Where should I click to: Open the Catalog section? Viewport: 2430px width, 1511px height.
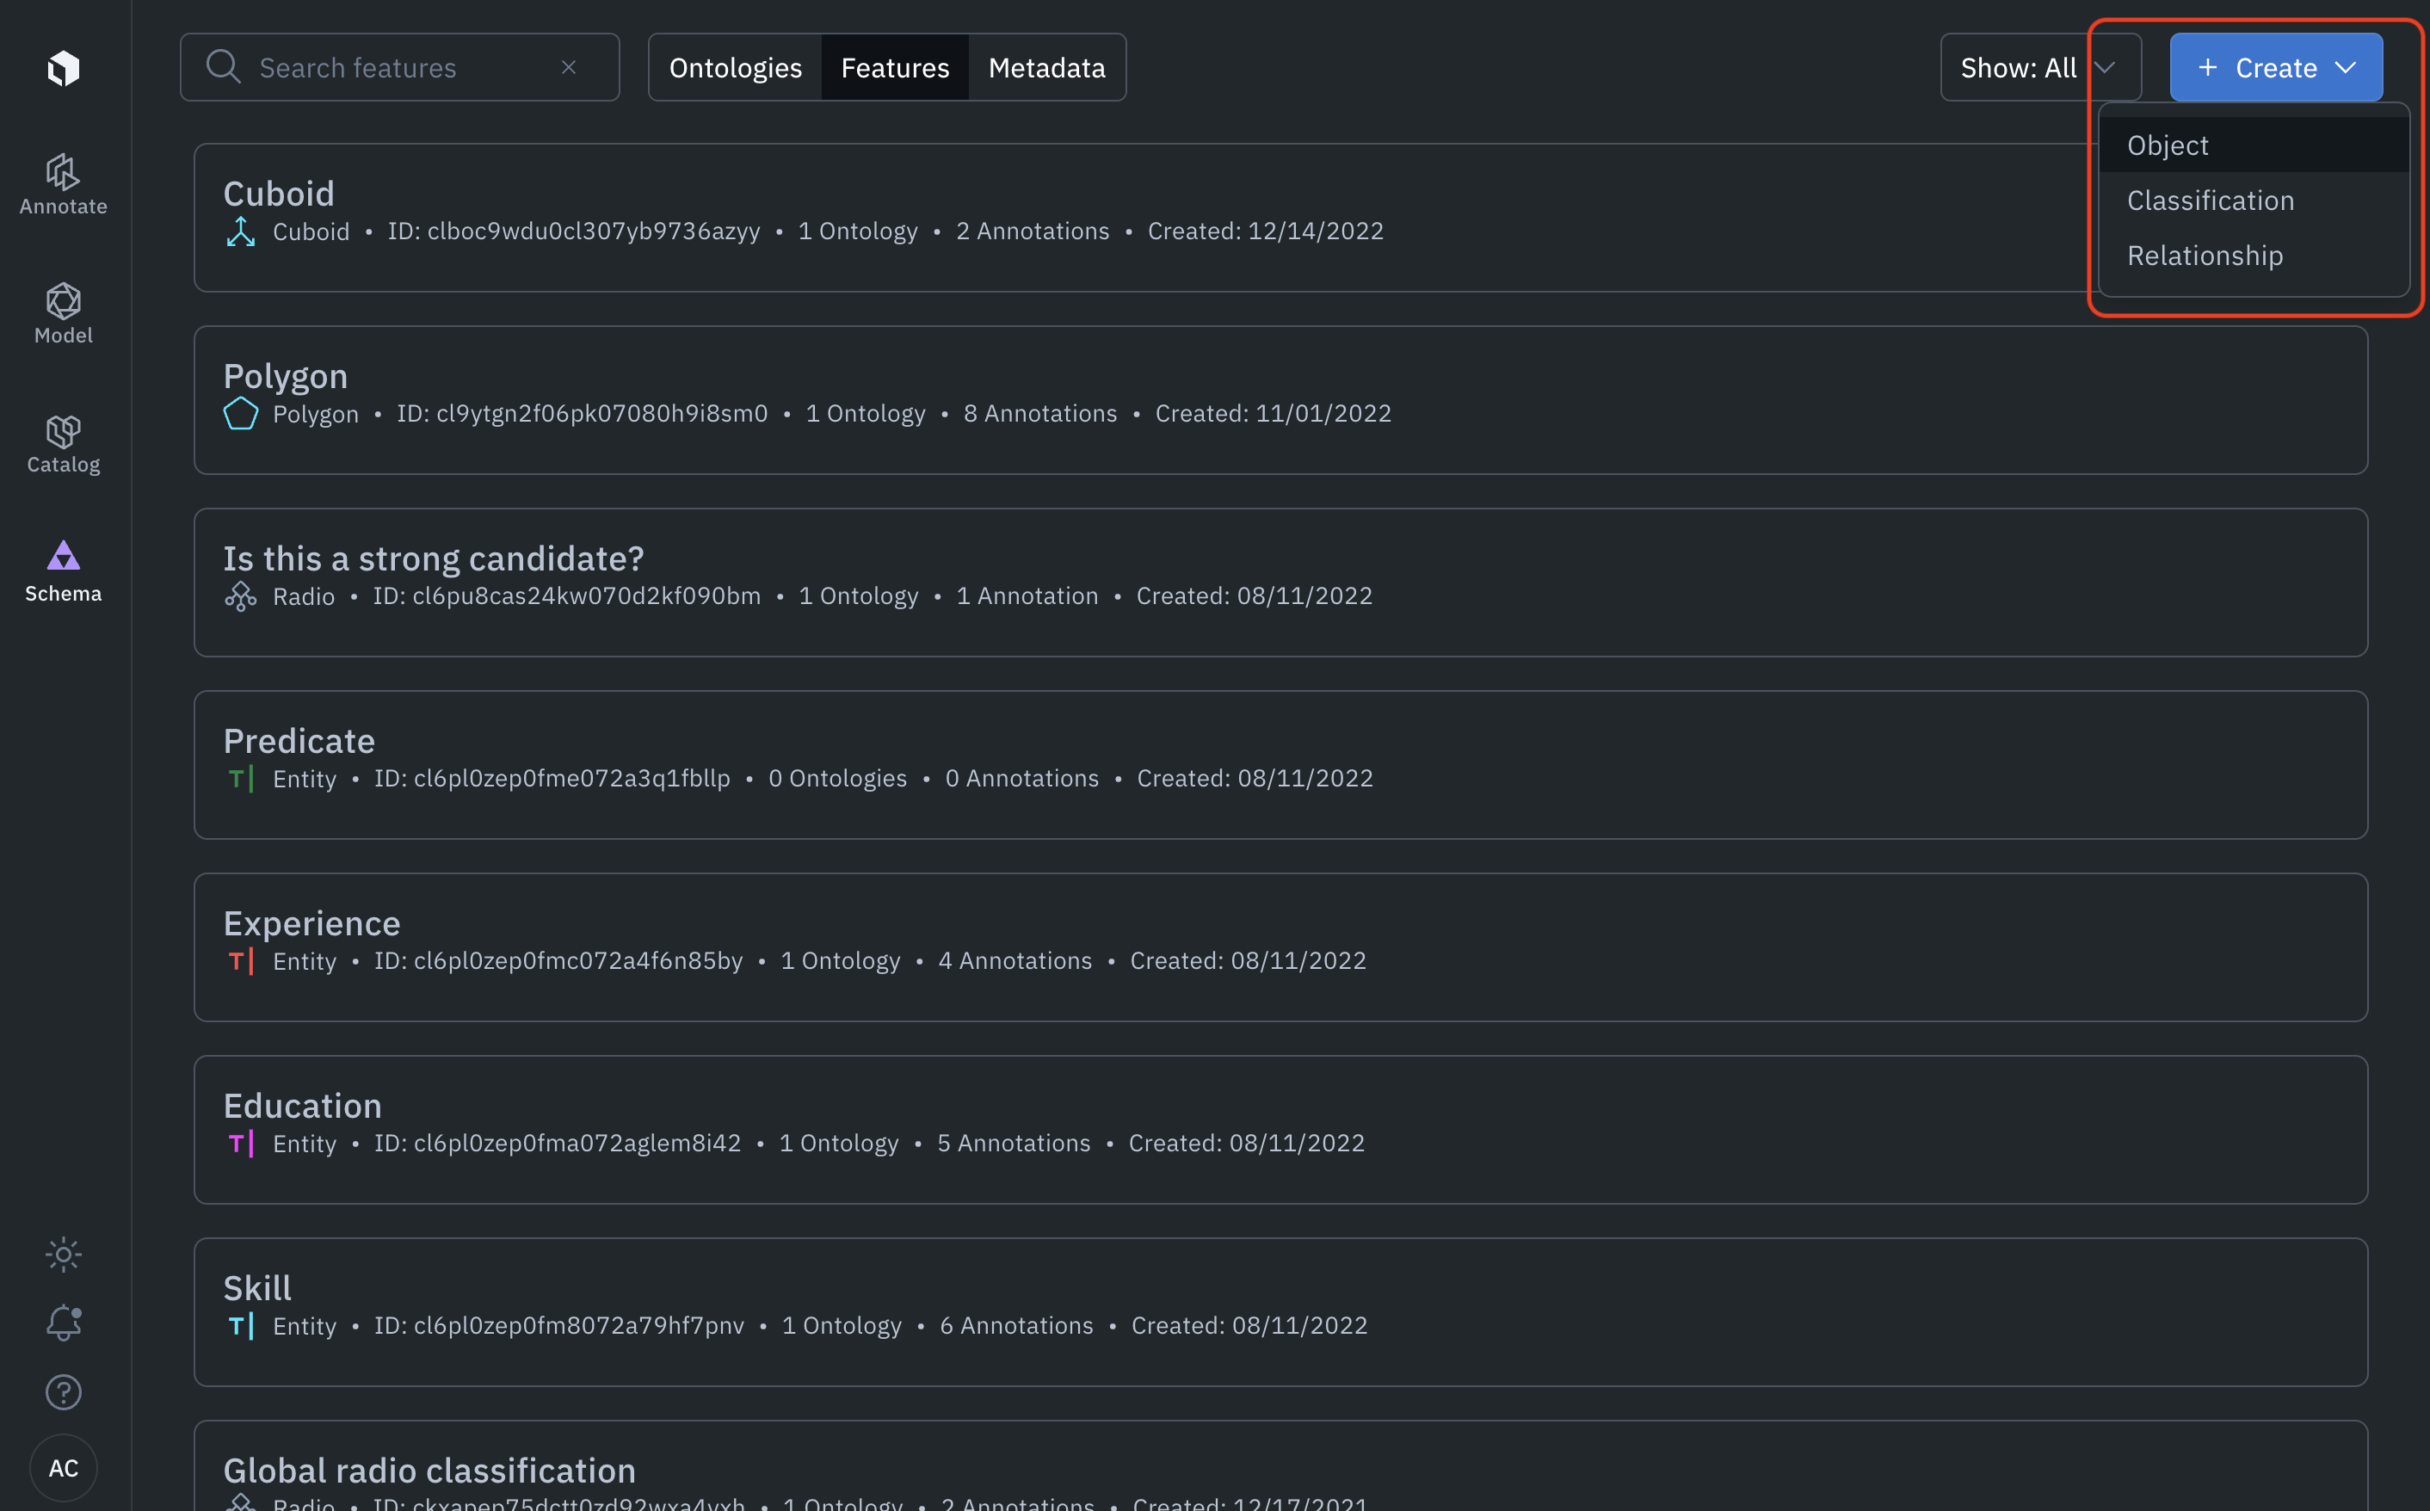63,444
